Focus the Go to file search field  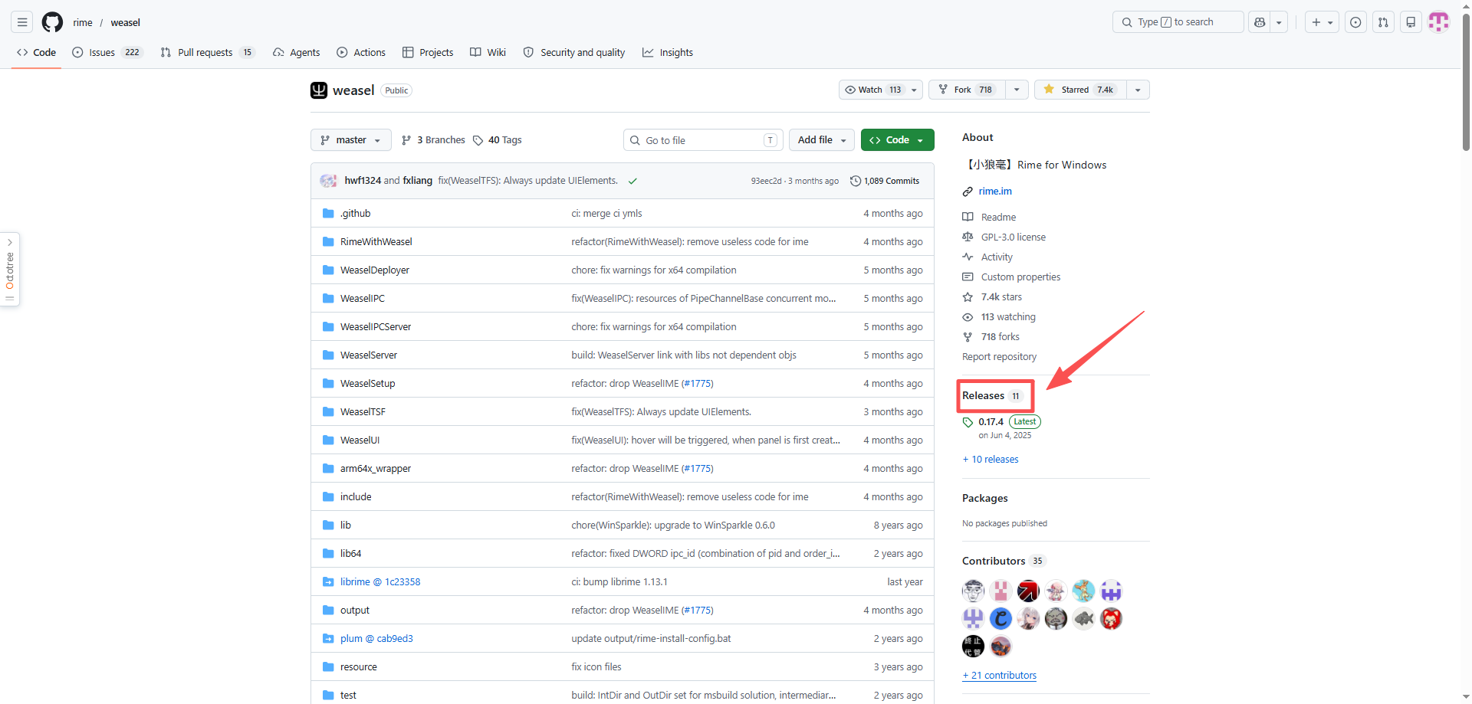pos(704,140)
